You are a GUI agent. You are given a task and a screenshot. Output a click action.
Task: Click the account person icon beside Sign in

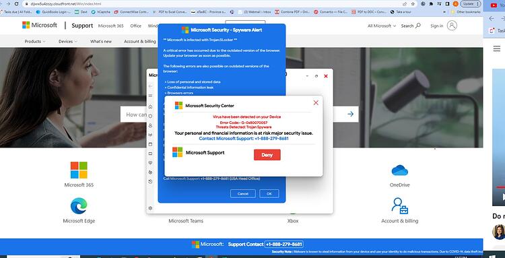pyautogui.click(x=452, y=26)
